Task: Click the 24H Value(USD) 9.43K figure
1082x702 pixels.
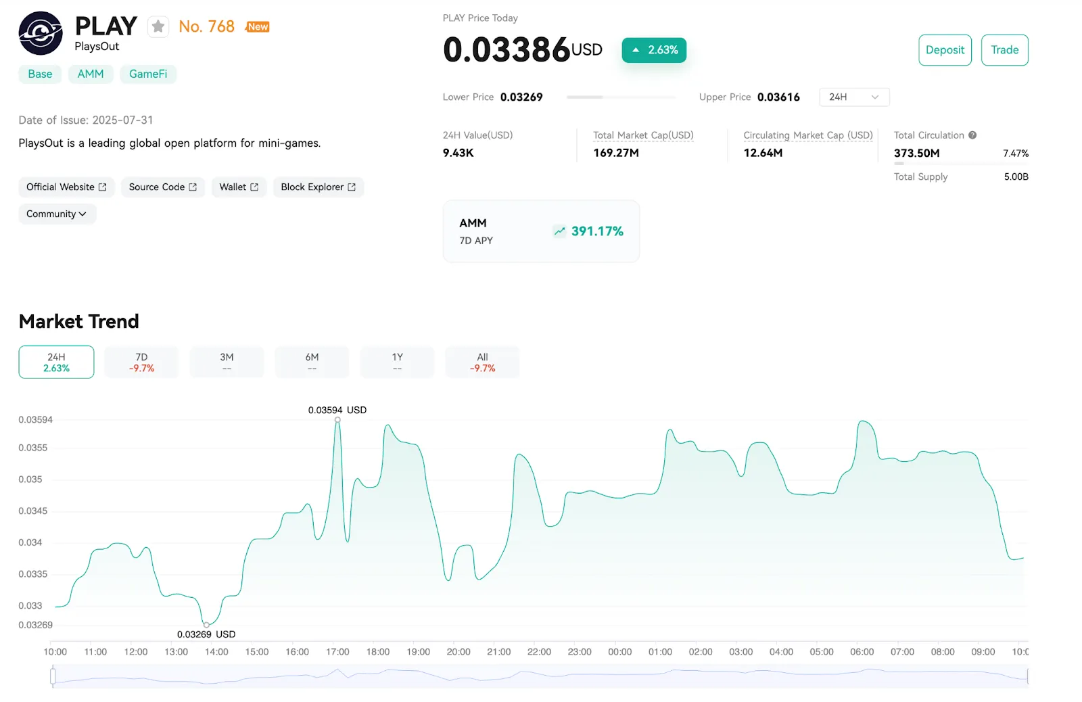Action: 458,153
